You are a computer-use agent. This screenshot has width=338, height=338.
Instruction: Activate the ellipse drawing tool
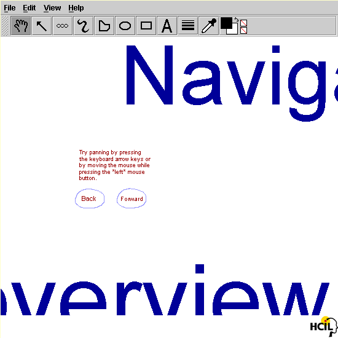click(x=125, y=26)
